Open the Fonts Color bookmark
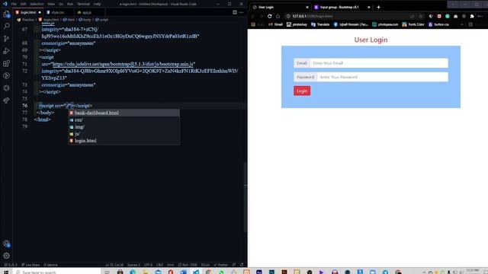The height and width of the screenshot is (274, 488). pyautogui.click(x=413, y=24)
